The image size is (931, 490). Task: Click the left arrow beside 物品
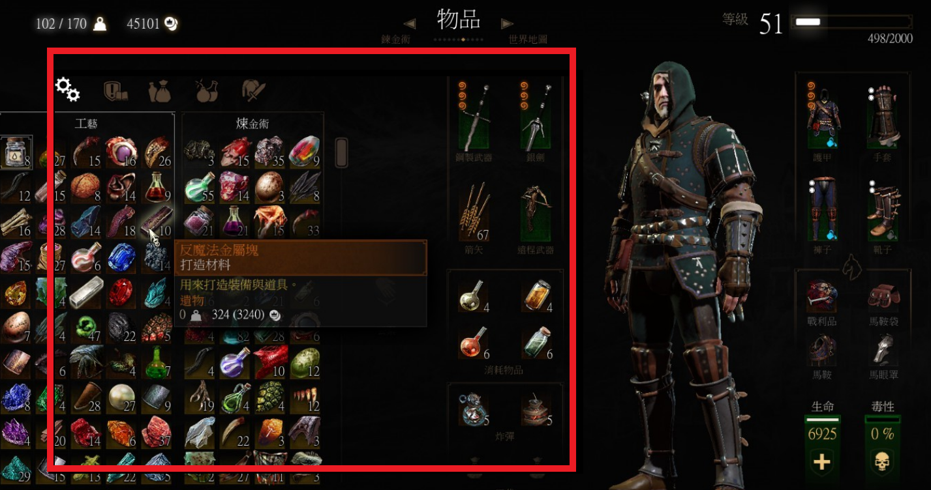click(x=410, y=24)
